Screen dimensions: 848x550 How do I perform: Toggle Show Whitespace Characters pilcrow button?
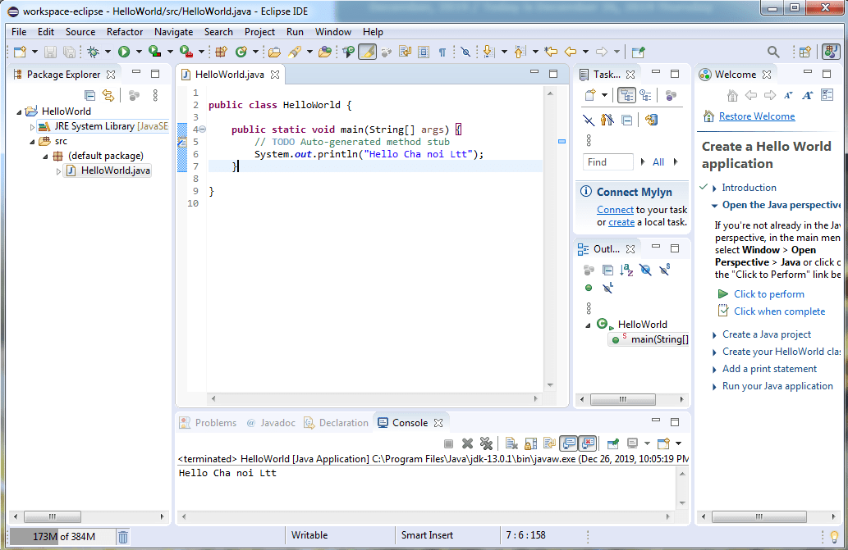[x=442, y=52]
